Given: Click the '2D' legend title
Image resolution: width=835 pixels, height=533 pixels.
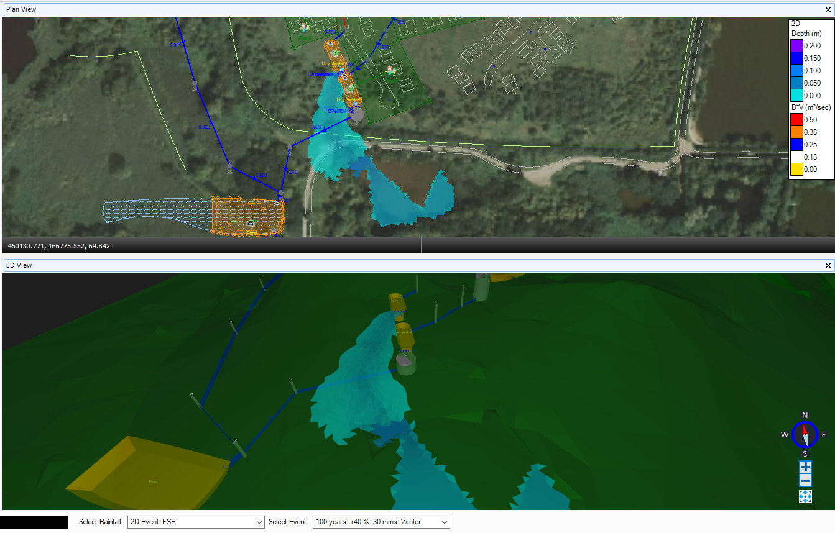Looking at the screenshot, I should coord(796,24).
